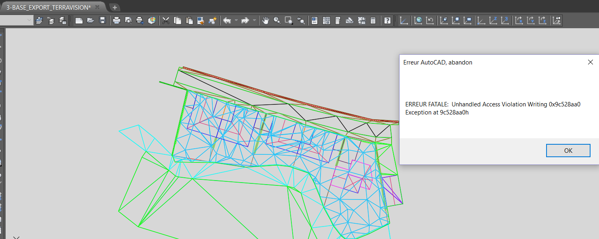599x239 pixels.
Task: Click the Save drawing icon
Action: tap(103, 21)
